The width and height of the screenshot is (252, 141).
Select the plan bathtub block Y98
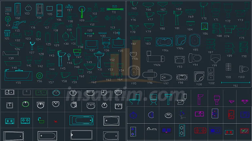tap(182, 78)
